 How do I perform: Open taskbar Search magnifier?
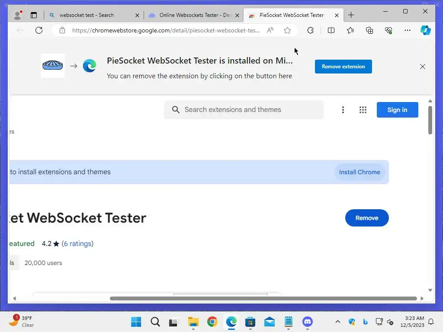(155, 322)
